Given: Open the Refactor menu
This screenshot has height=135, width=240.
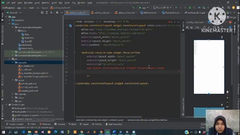Looking at the screenshot, I should pyautogui.click(x=46, y=3).
